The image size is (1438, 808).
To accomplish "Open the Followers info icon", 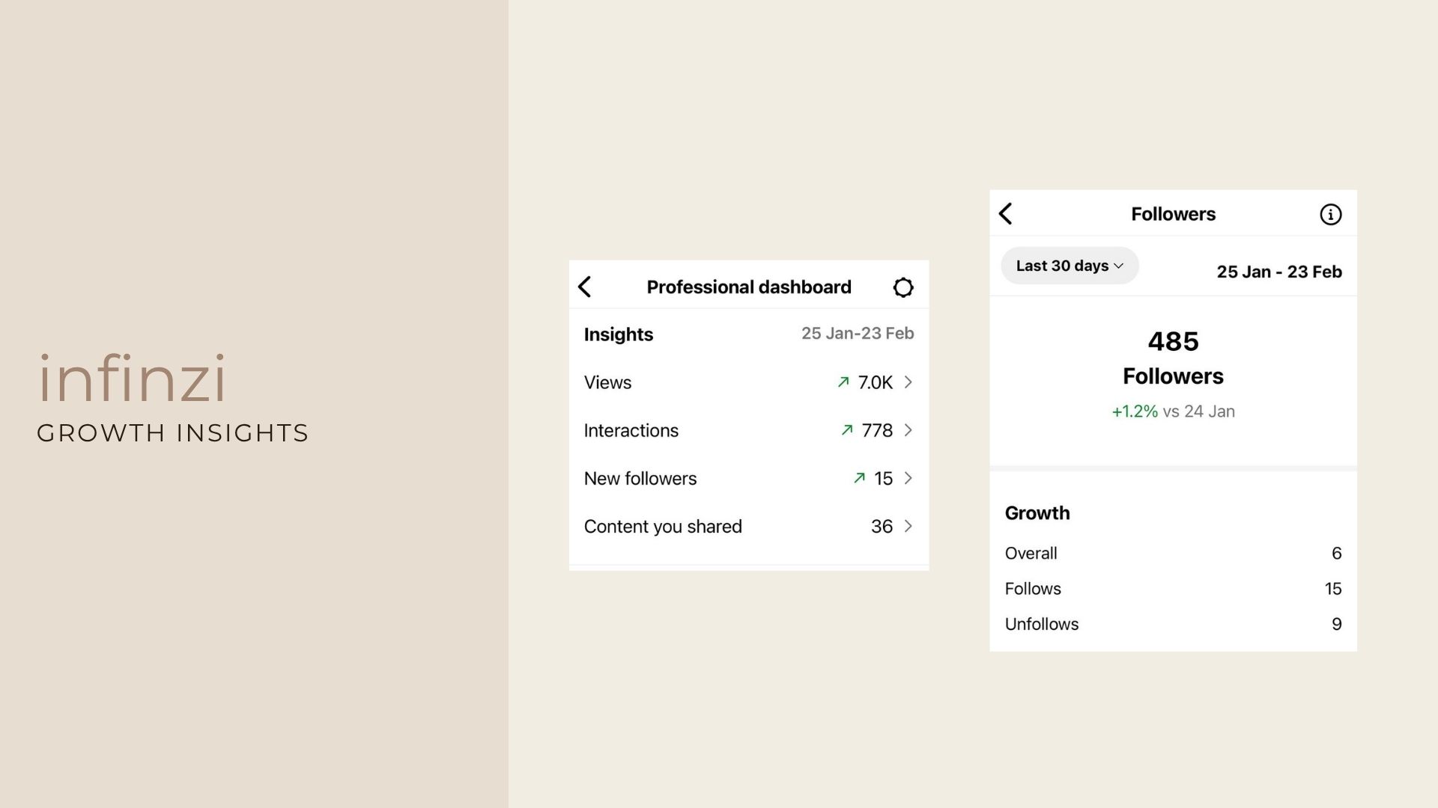I will click(x=1330, y=215).
